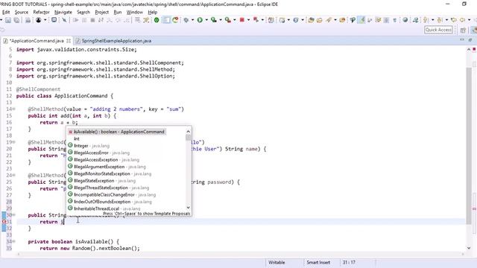Viewport: 477px width, 268px height.
Task: Select isAvailable() proposal in autocomplete list
Action: (117, 132)
